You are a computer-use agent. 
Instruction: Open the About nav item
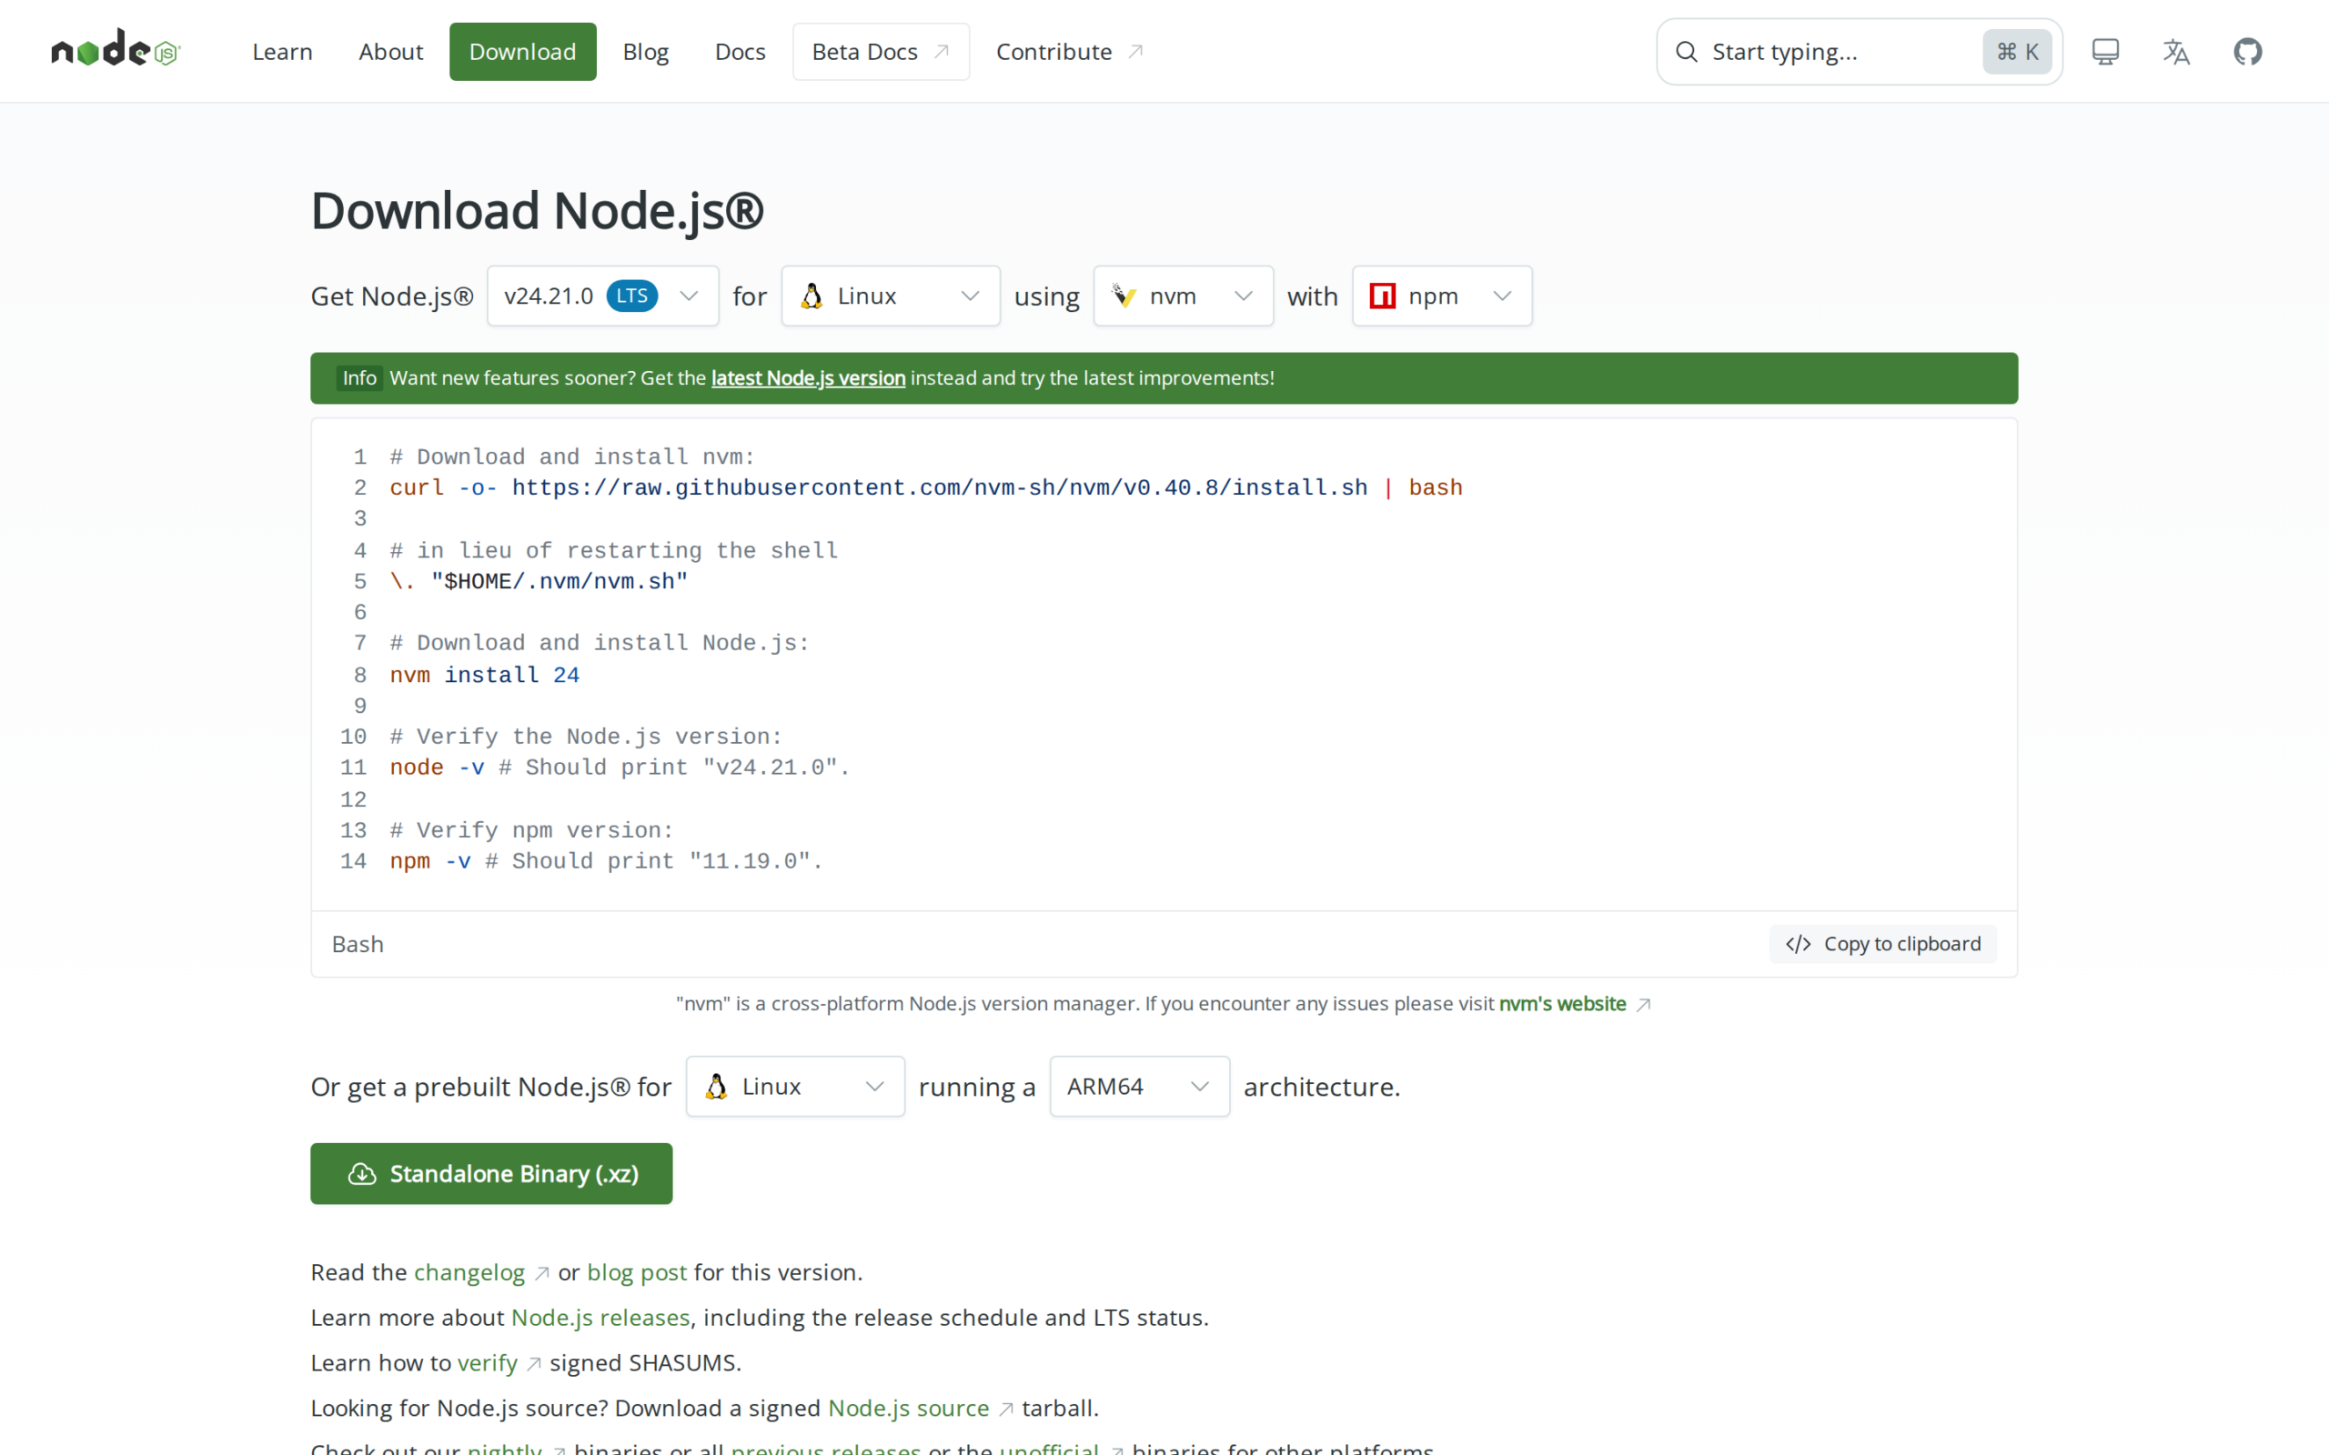coord(390,52)
